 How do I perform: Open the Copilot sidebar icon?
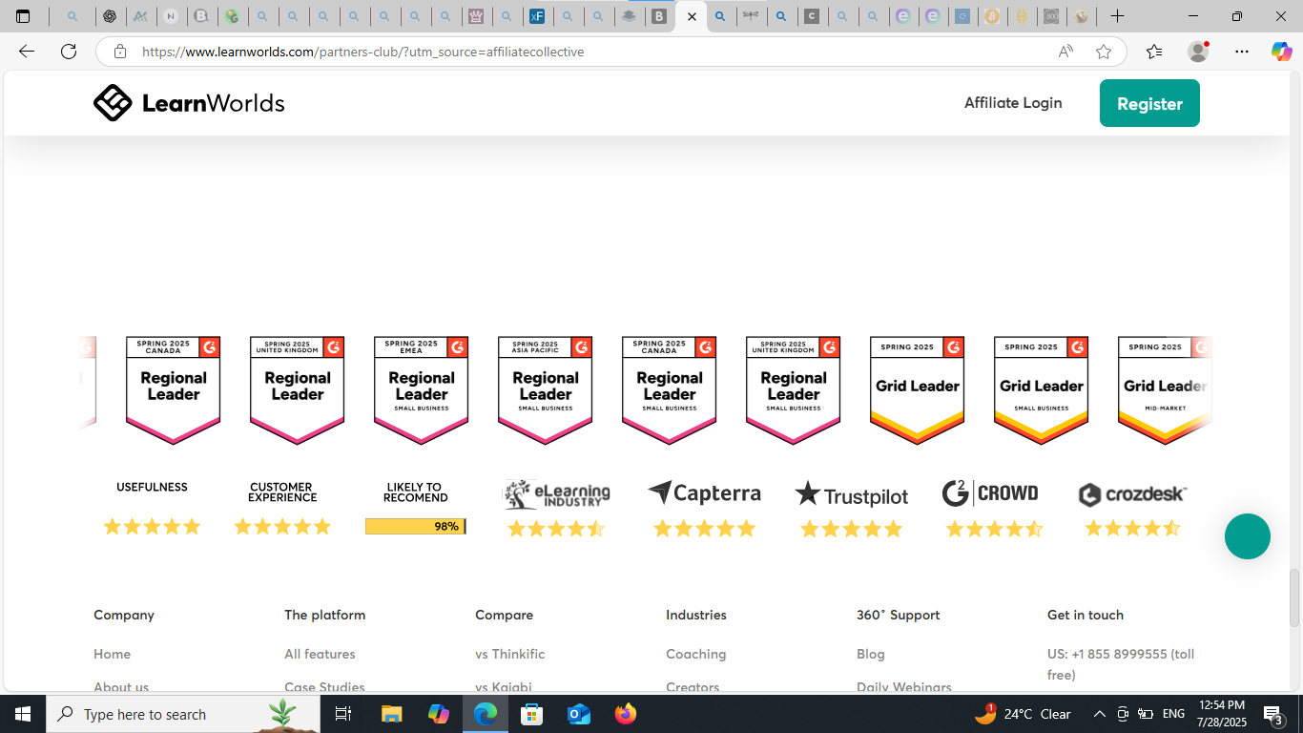click(x=1282, y=52)
